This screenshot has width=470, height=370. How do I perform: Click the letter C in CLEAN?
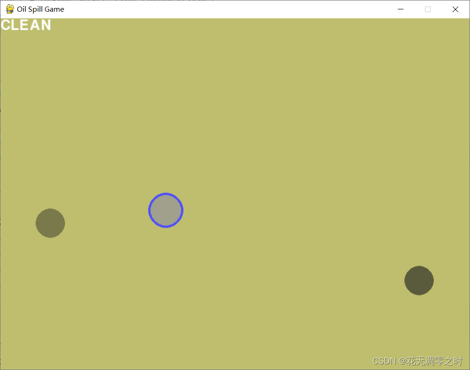[x=5, y=25]
